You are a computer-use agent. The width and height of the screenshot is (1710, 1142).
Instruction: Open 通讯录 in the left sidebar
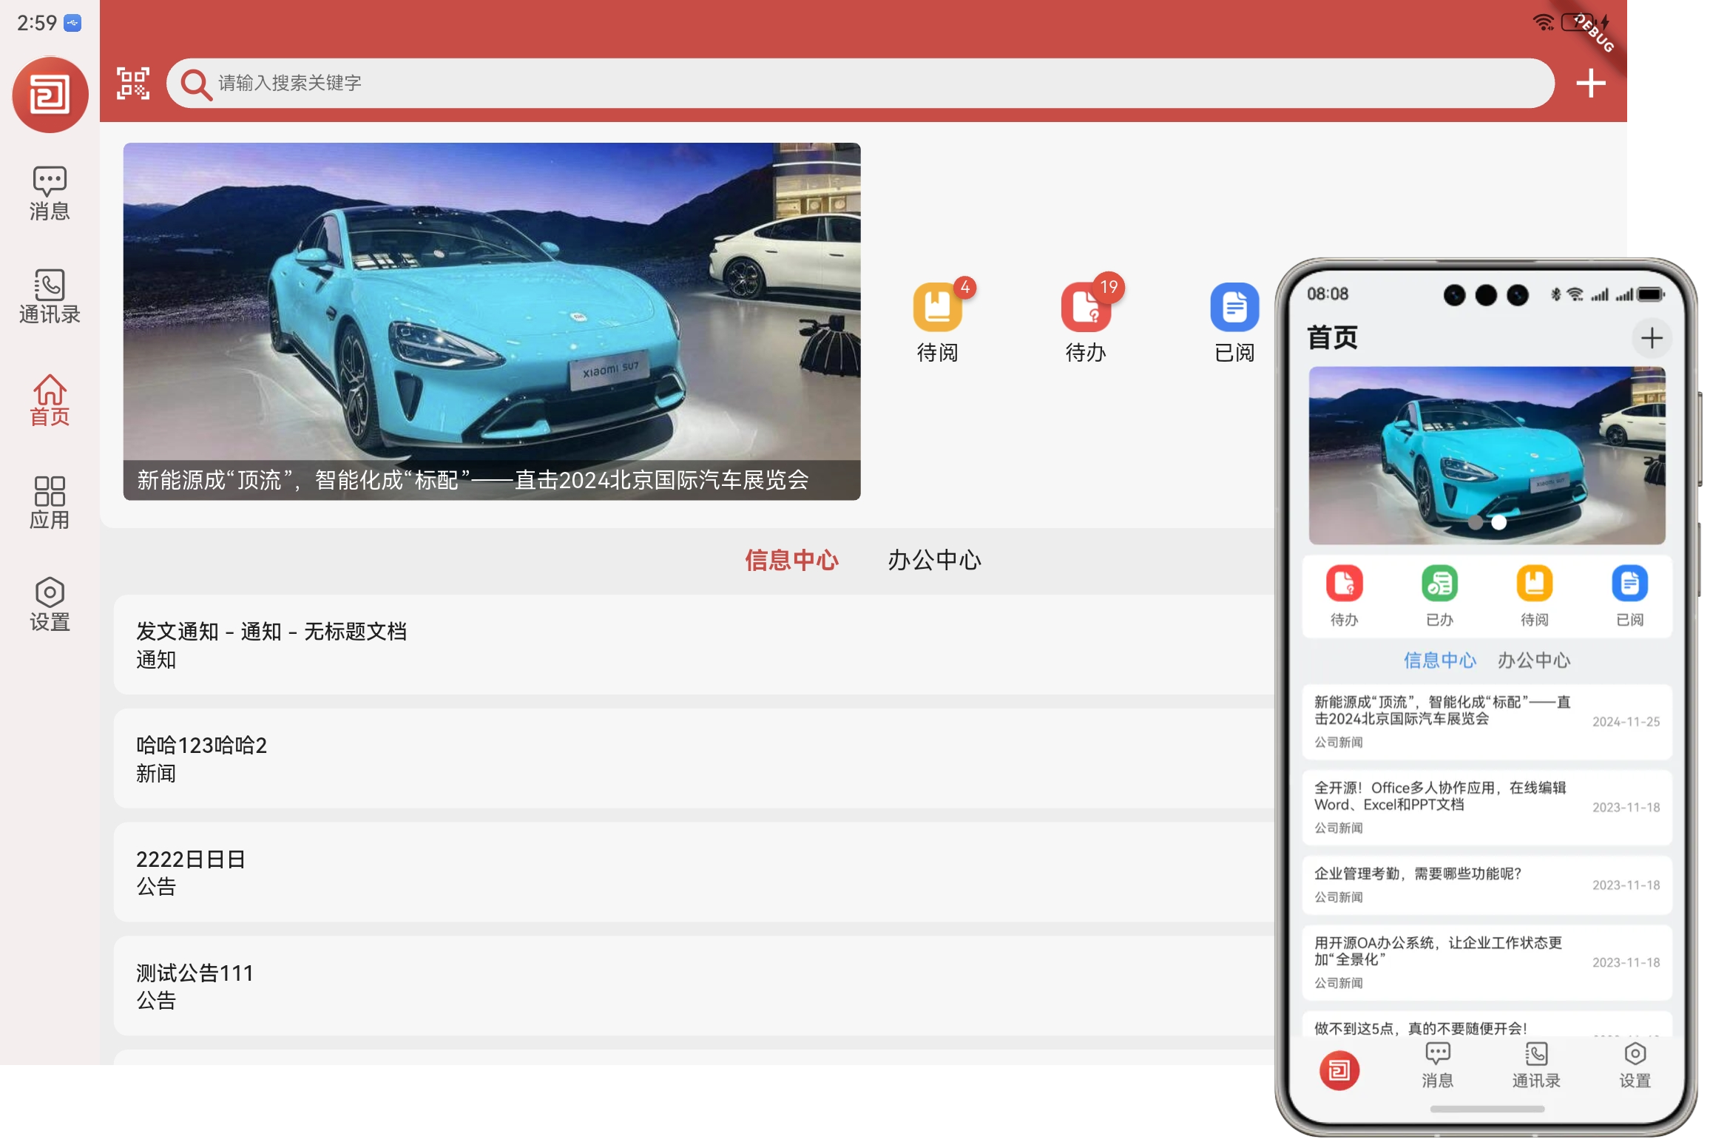coord(50,297)
